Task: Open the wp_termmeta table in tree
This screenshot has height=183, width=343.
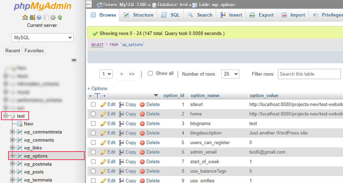Action: click(x=38, y=180)
